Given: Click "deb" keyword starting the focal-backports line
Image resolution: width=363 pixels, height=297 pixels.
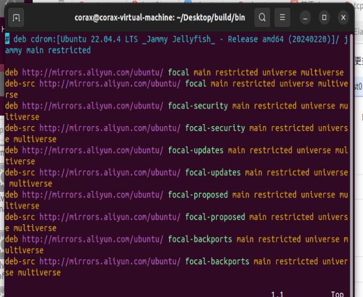Looking at the screenshot, I should tap(11, 239).
